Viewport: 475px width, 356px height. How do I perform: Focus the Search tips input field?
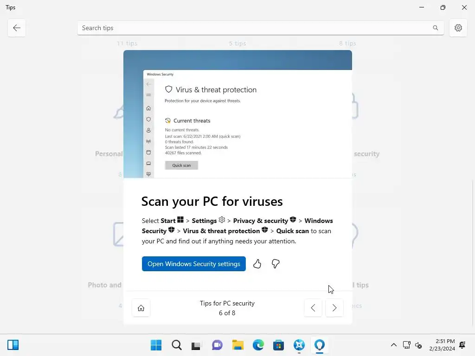click(x=261, y=28)
